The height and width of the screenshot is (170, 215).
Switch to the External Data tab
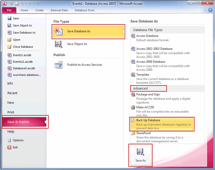pyautogui.click(x=59, y=10)
